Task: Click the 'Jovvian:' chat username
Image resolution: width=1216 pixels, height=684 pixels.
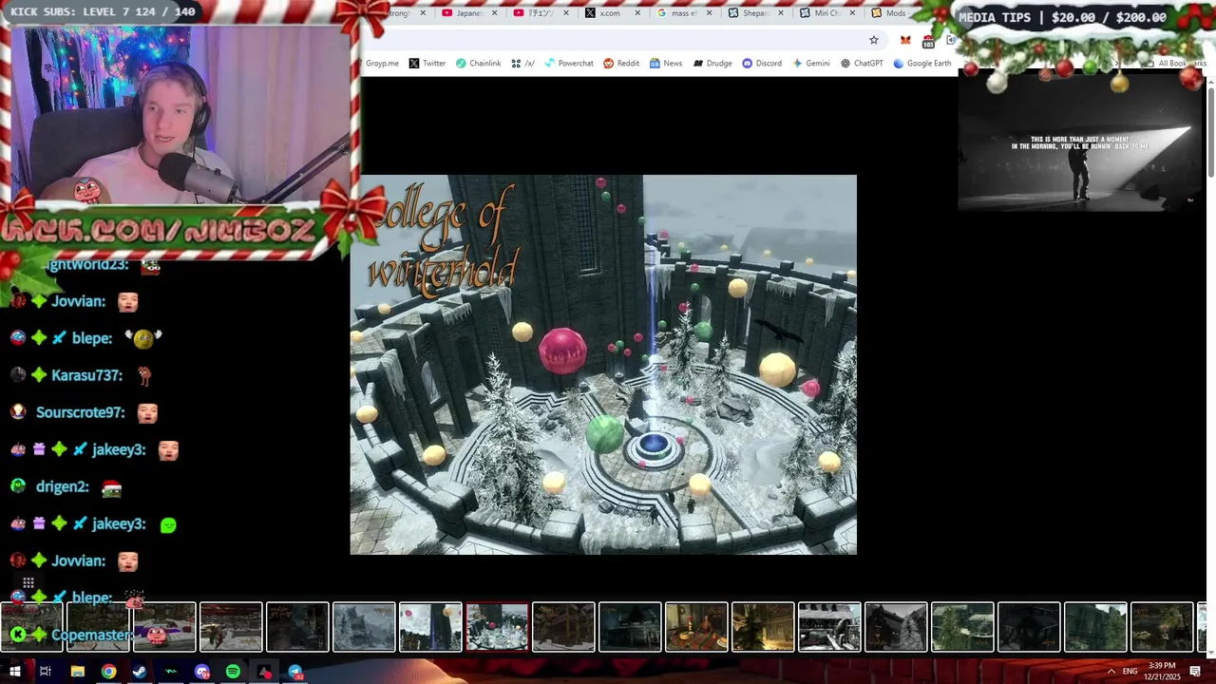Action: pos(79,301)
